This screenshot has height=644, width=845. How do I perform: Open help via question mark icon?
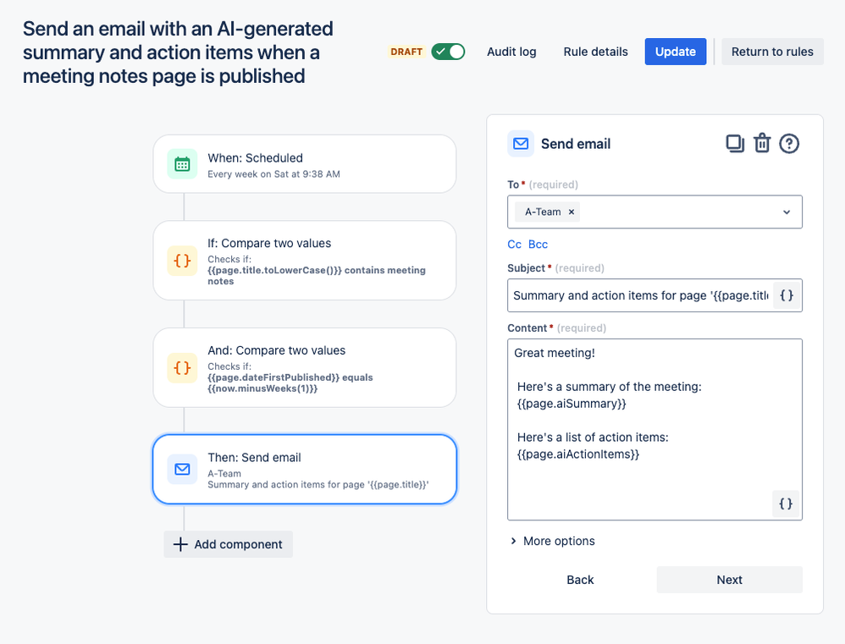789,144
